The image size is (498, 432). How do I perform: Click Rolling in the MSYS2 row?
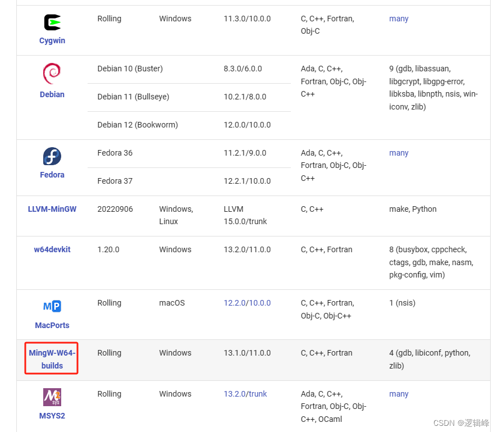pos(109,394)
